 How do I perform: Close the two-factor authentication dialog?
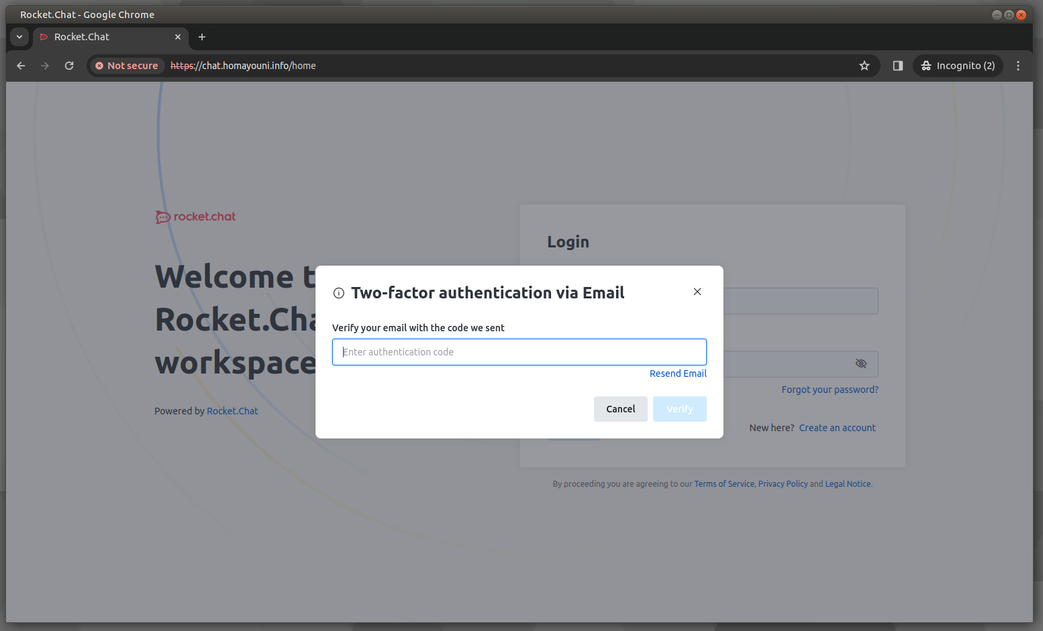point(697,292)
